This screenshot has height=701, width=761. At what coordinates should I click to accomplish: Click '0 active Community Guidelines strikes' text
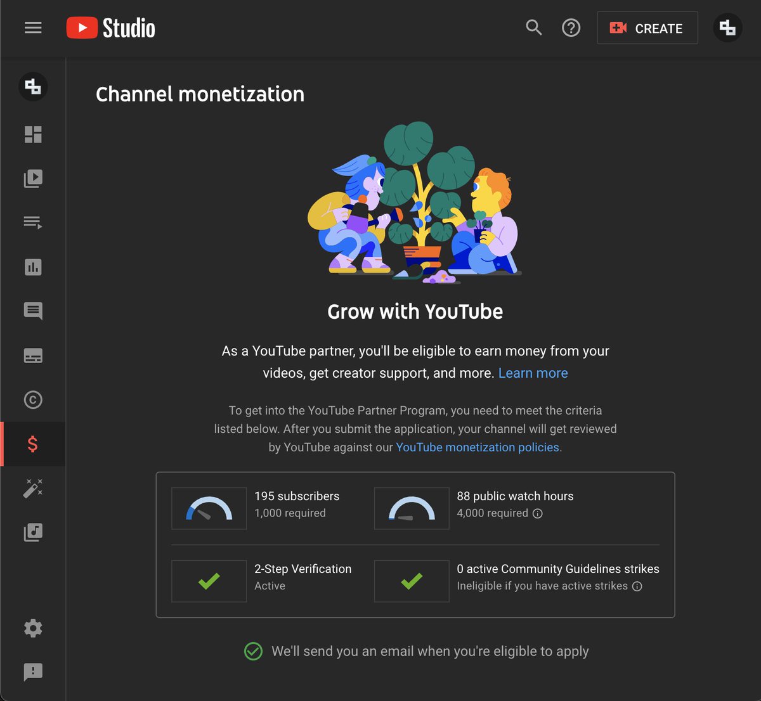click(558, 569)
